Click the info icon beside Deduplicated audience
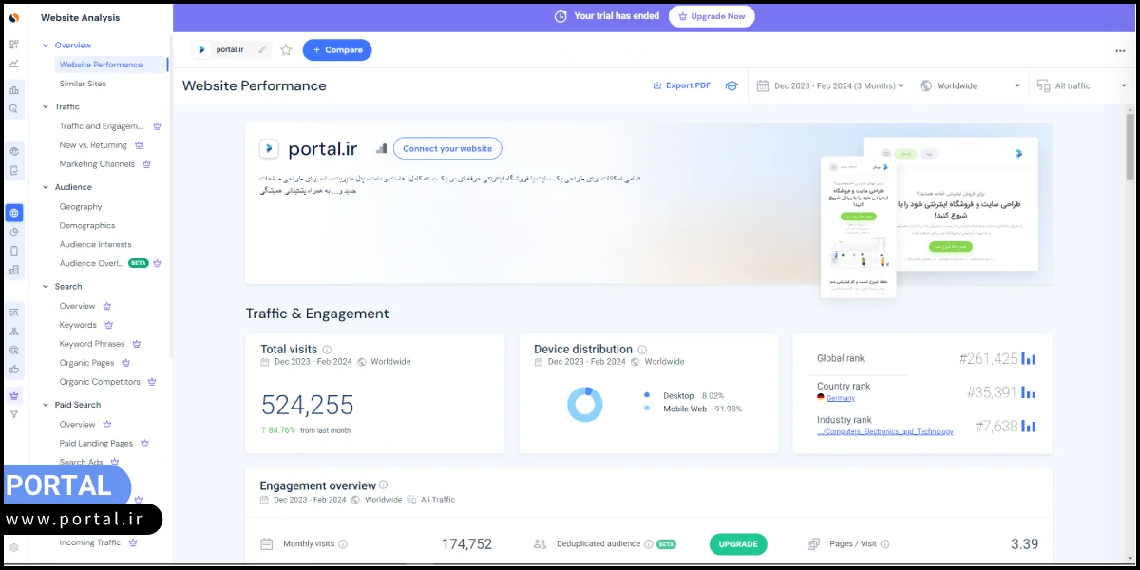 [648, 543]
